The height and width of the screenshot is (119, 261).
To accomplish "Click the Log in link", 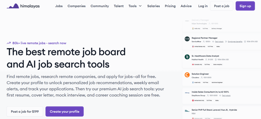I will coord(203,6).
